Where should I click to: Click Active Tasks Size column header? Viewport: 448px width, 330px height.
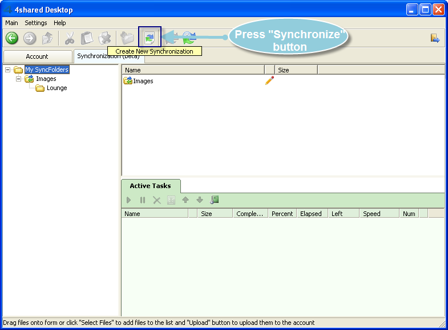[x=215, y=214]
